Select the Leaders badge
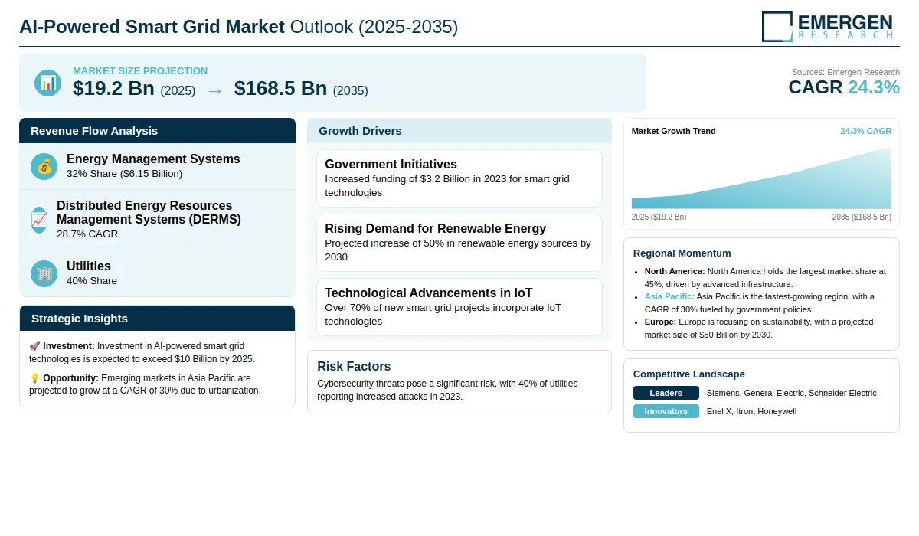This screenshot has width=919, height=536. (666, 393)
